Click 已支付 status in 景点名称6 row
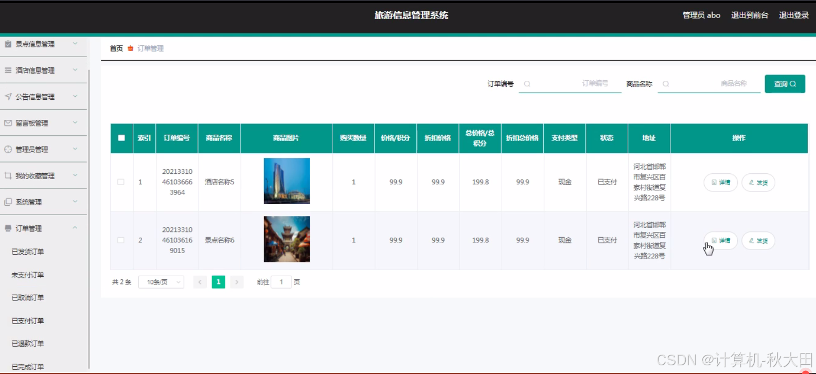Image resolution: width=816 pixels, height=374 pixels. coord(607,240)
